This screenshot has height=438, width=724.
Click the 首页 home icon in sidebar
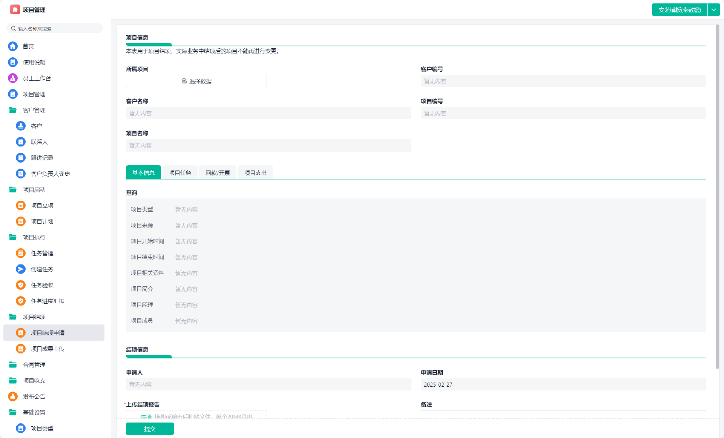click(13, 46)
